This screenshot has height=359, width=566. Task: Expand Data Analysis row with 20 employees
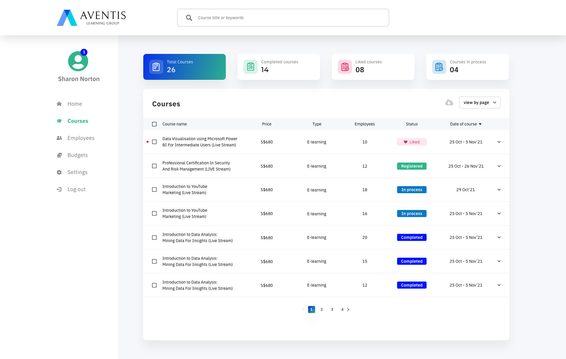[x=499, y=237]
